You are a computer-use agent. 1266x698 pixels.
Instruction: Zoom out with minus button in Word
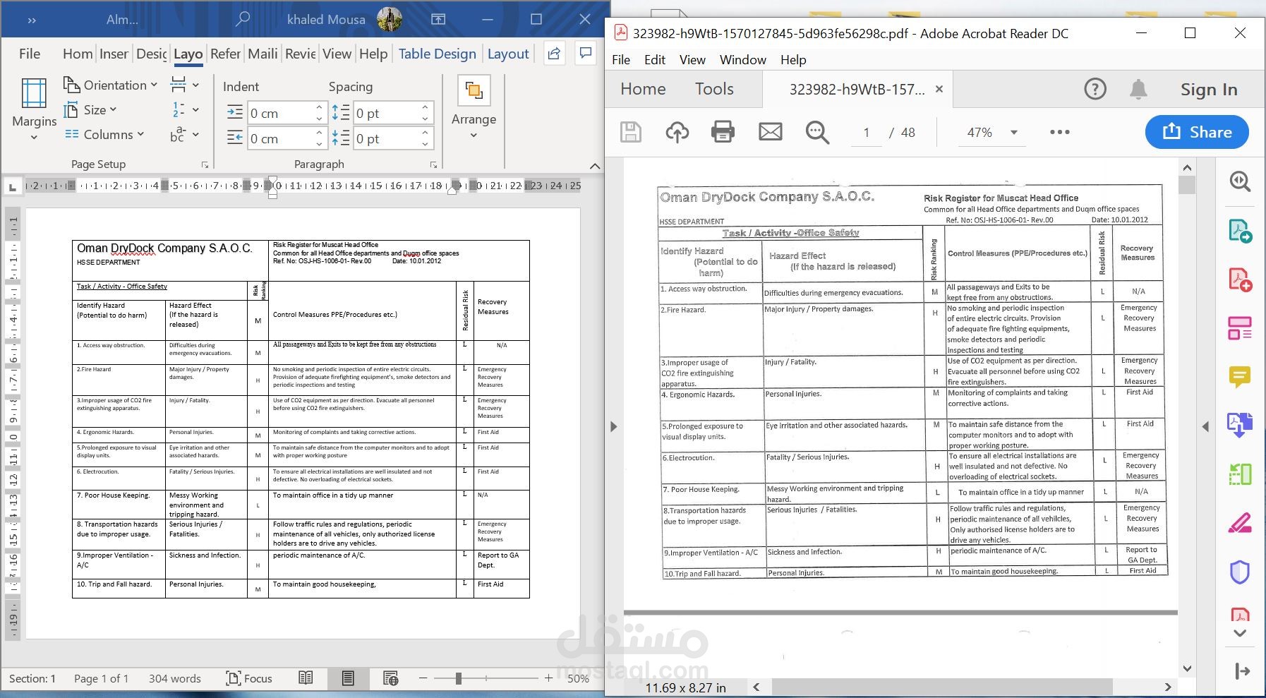(x=423, y=678)
